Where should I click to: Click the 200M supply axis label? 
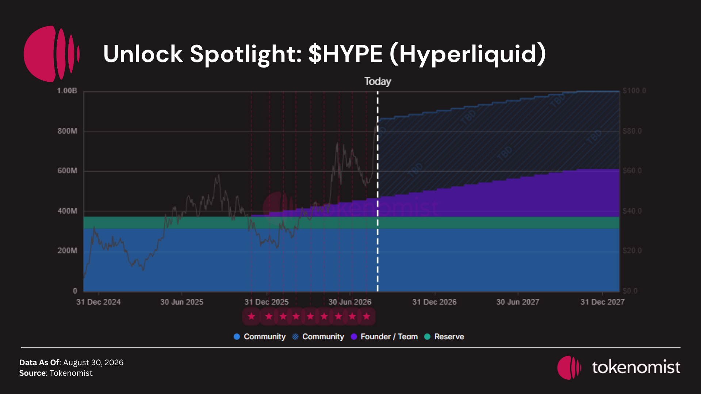[67, 251]
